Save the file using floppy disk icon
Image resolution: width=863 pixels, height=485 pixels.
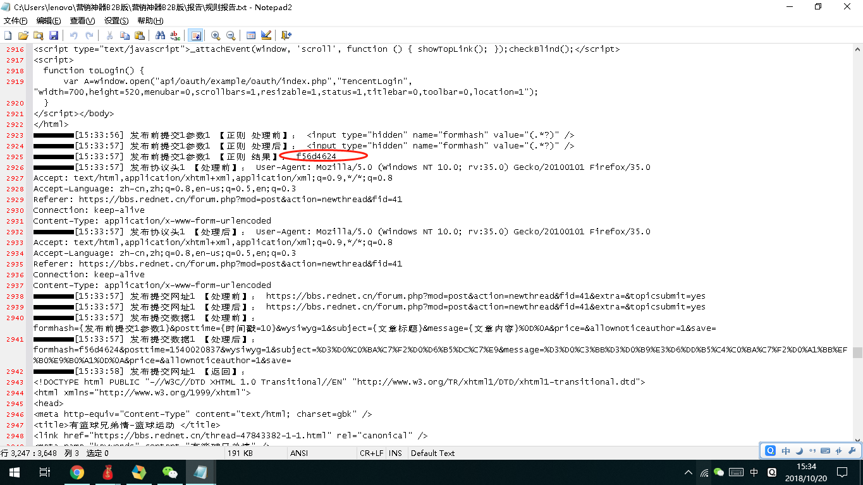point(54,35)
